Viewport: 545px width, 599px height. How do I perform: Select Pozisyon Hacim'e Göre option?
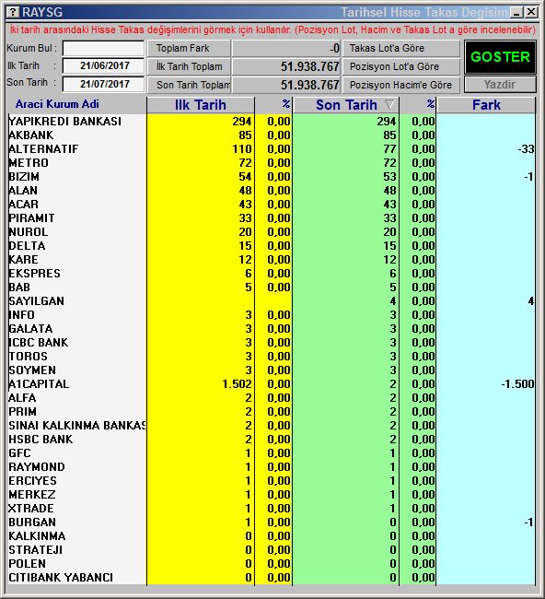point(400,85)
